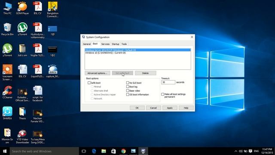Select Active Directory repair radio button
This screenshot has height=155, width=275.
(x=92, y=95)
